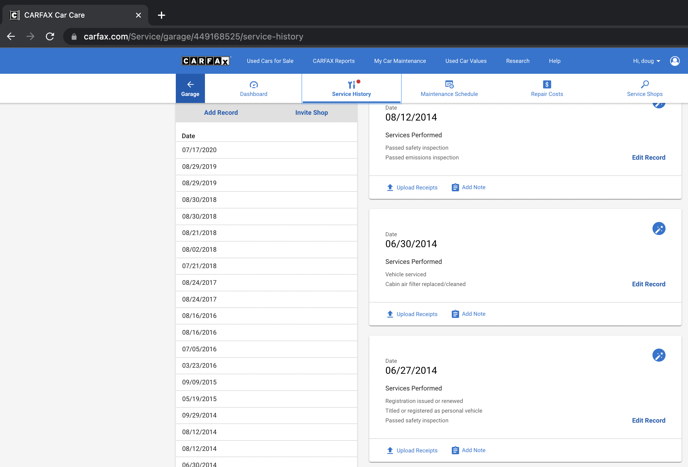This screenshot has width=688, height=467.
Task: Select the 08/21/2018 date row
Action: click(x=266, y=233)
